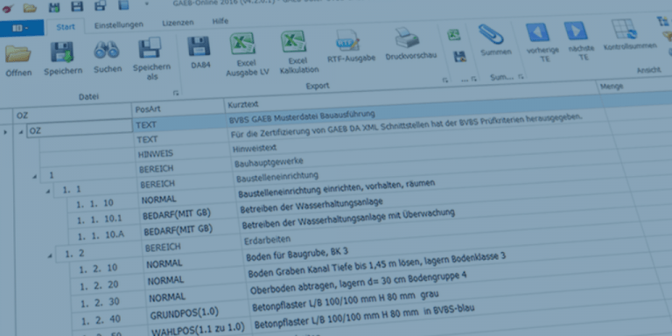
Task: Open dialog launcher of the '...' group
Action: click(x=473, y=79)
